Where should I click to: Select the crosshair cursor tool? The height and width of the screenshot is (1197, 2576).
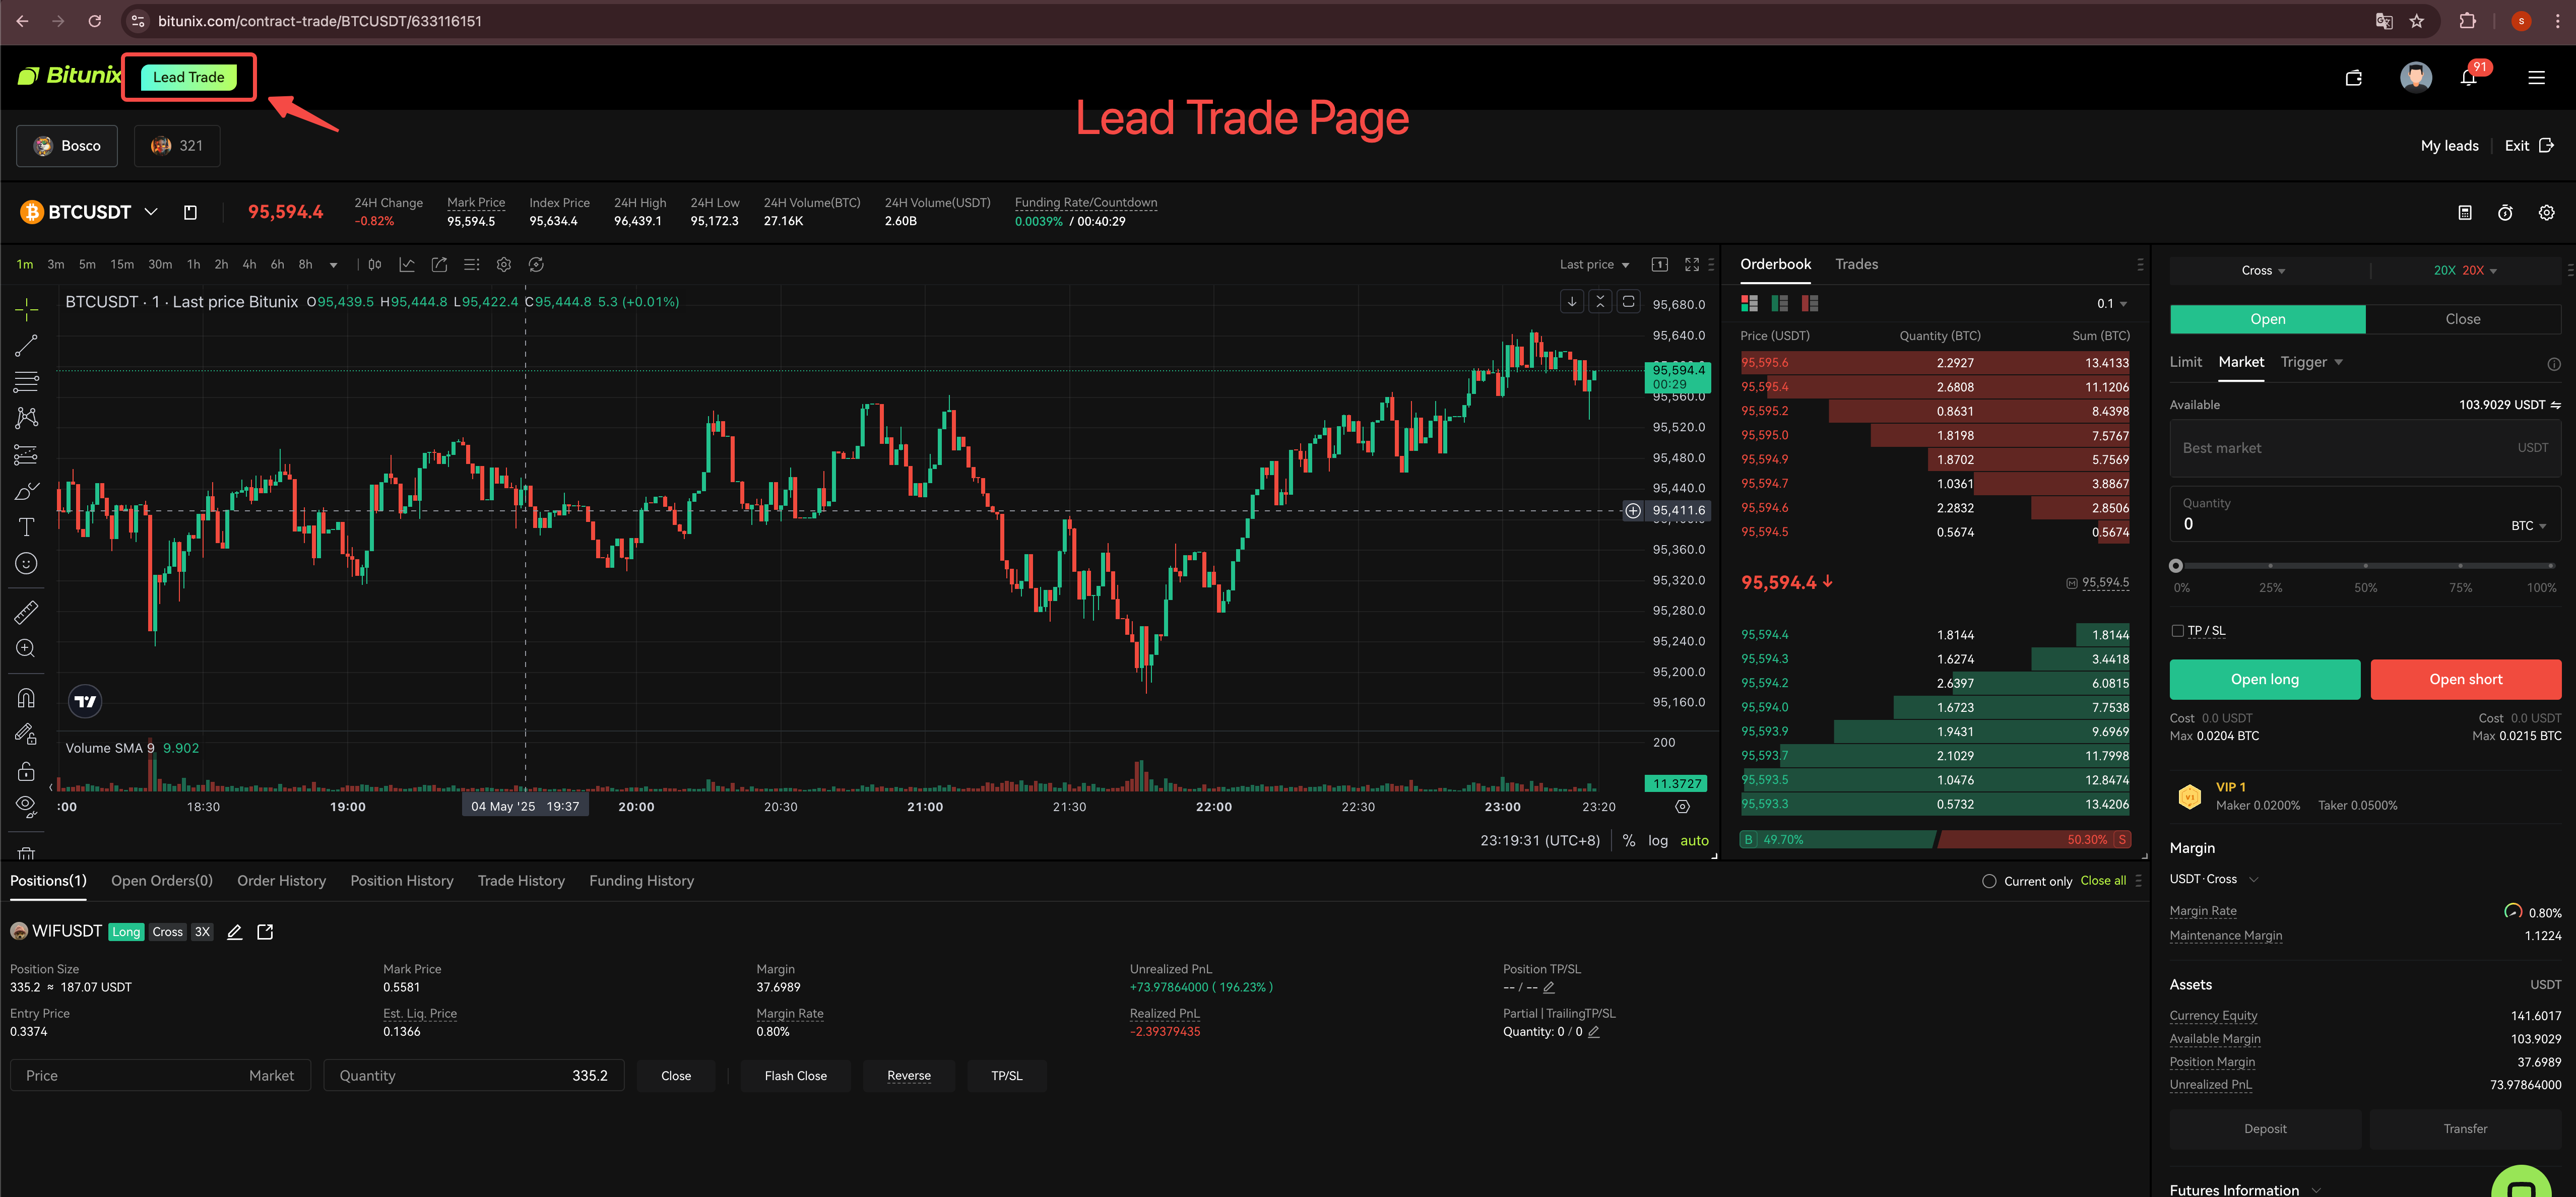pyautogui.click(x=27, y=309)
